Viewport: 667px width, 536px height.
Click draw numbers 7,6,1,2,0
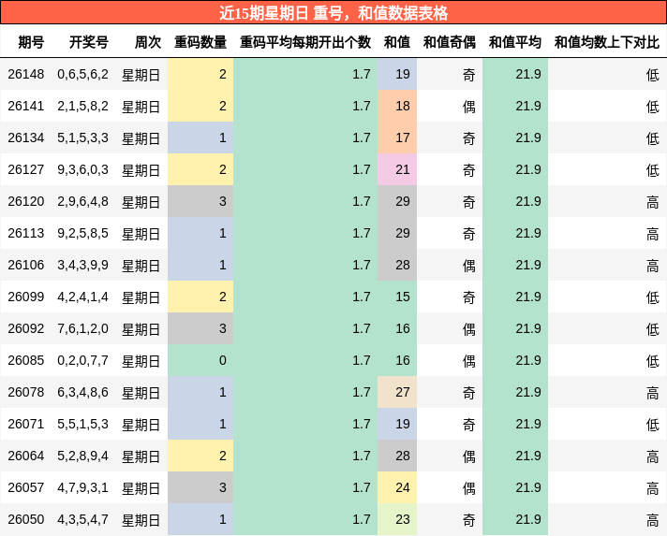83,328
